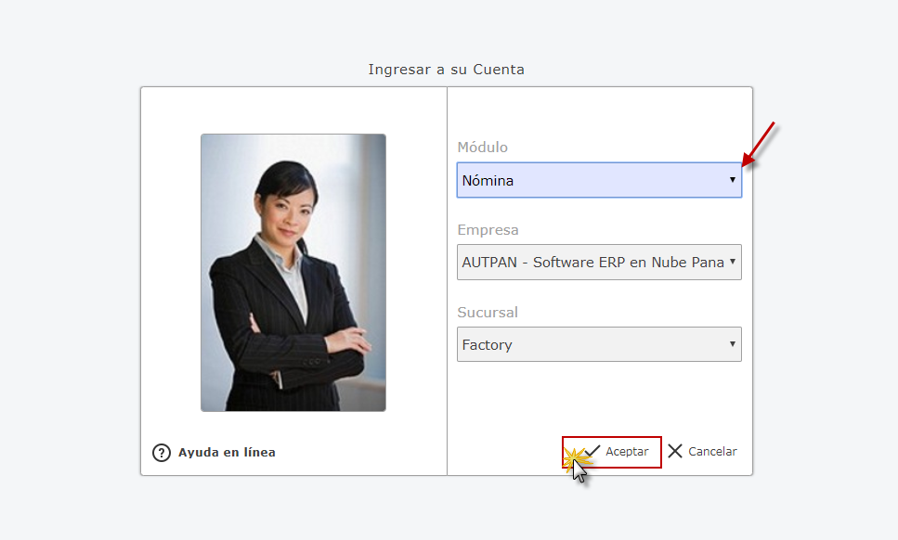Select the Nómina text in Módulo field

(488, 181)
